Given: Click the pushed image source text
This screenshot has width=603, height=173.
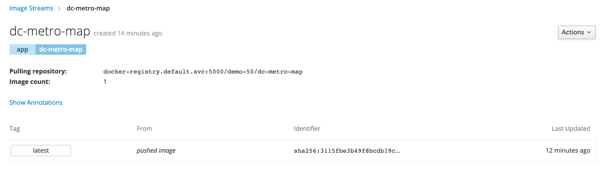Looking at the screenshot, I should coord(156,151).
